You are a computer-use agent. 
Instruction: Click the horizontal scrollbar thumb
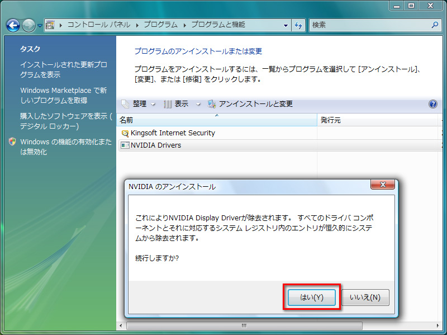[x=244, y=325]
